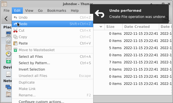The width and height of the screenshot is (173, 103).
Task: Choose Select by Pattern option
Action: [x=34, y=63]
